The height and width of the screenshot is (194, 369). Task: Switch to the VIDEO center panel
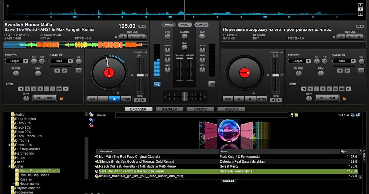point(184,25)
